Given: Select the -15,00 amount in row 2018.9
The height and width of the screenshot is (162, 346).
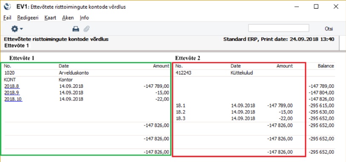Looking at the screenshot, I should click(163, 92).
